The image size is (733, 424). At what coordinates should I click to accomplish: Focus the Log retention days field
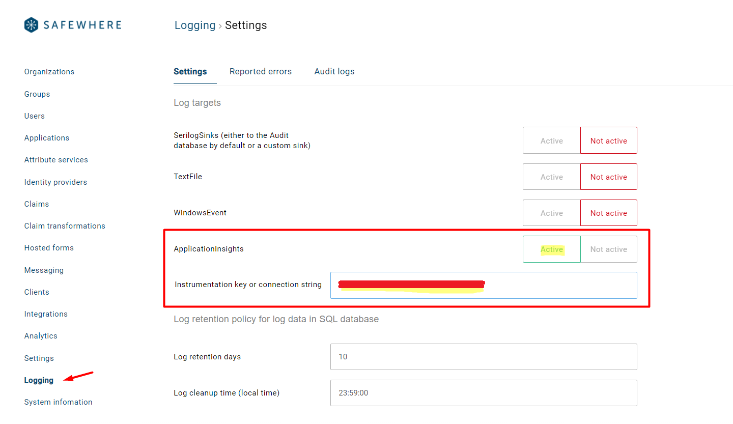483,357
